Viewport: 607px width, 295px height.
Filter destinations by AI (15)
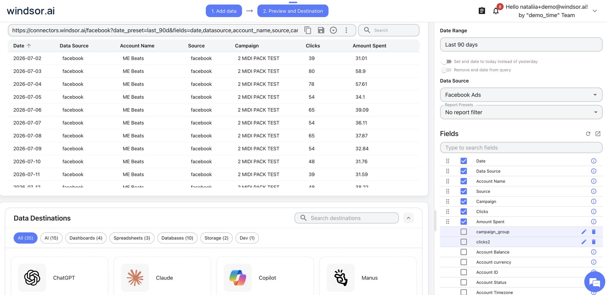52,238
